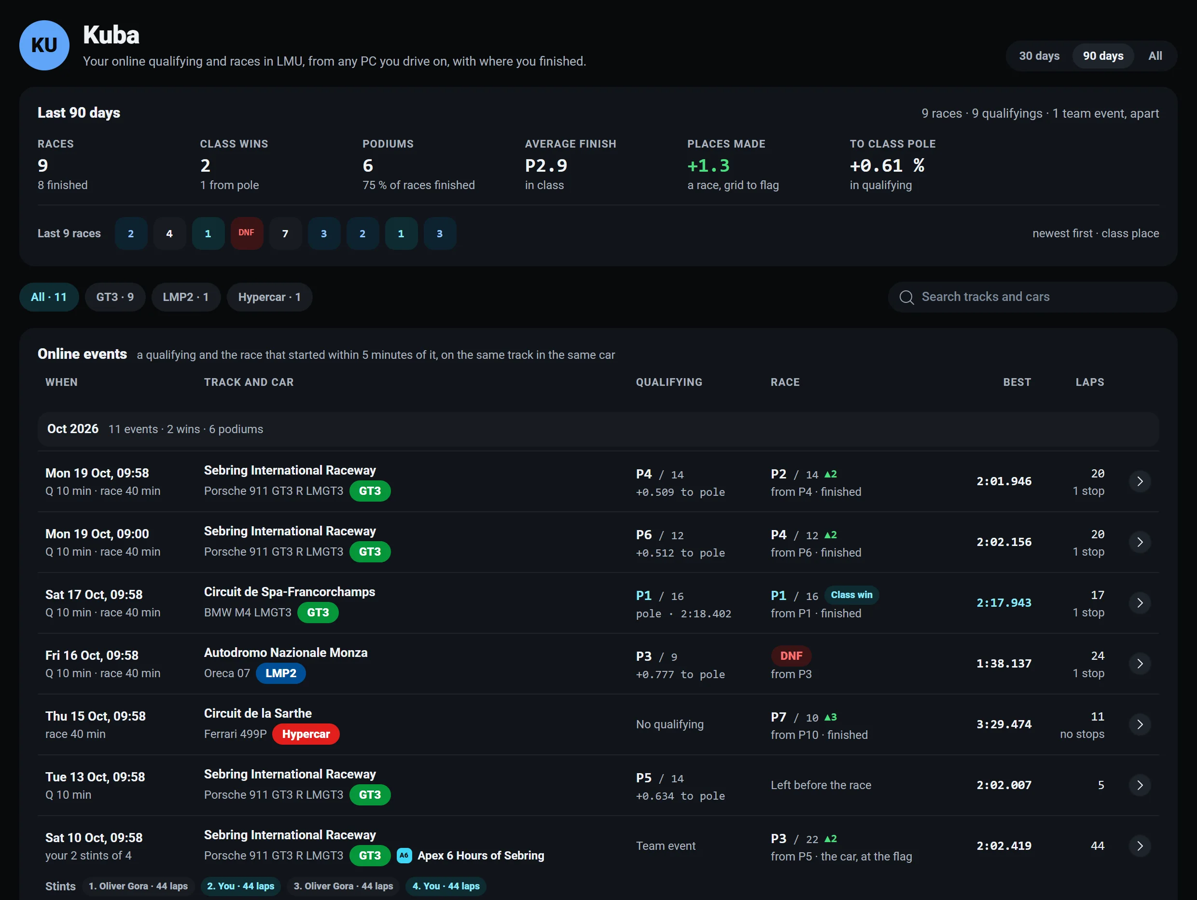Filter events by GT3 class
The image size is (1197, 900).
(115, 297)
